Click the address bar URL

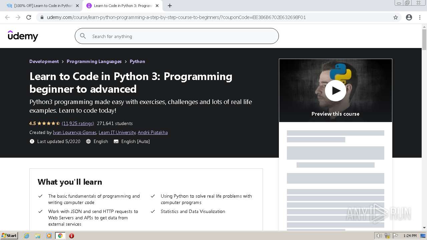tap(176, 17)
